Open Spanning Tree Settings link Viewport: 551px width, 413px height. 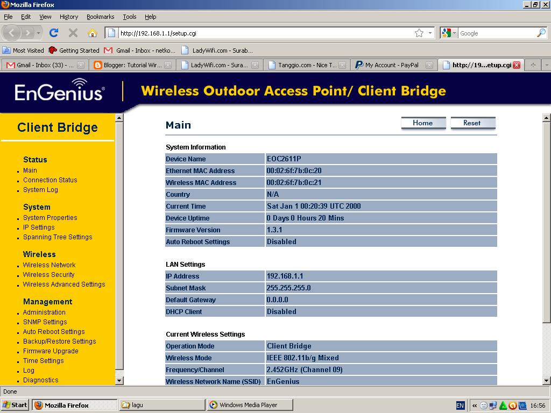[x=58, y=237]
